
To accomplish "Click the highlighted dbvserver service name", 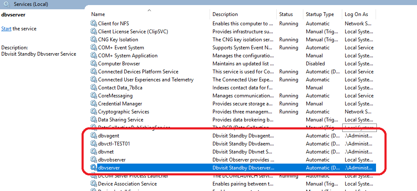I will (109, 168).
